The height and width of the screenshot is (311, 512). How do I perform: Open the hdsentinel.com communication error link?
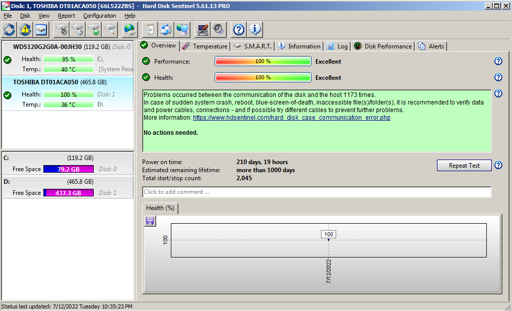[291, 118]
